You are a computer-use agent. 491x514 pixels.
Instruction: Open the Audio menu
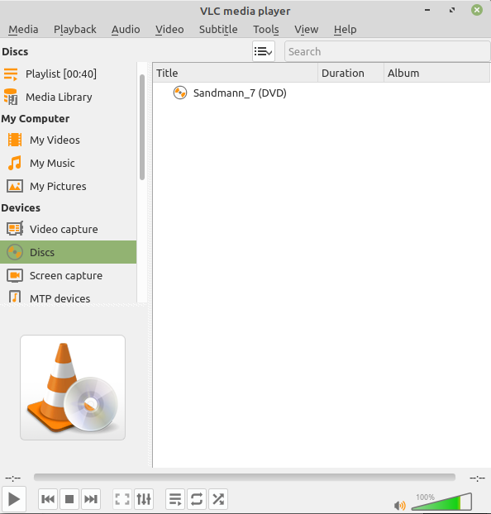tap(126, 30)
